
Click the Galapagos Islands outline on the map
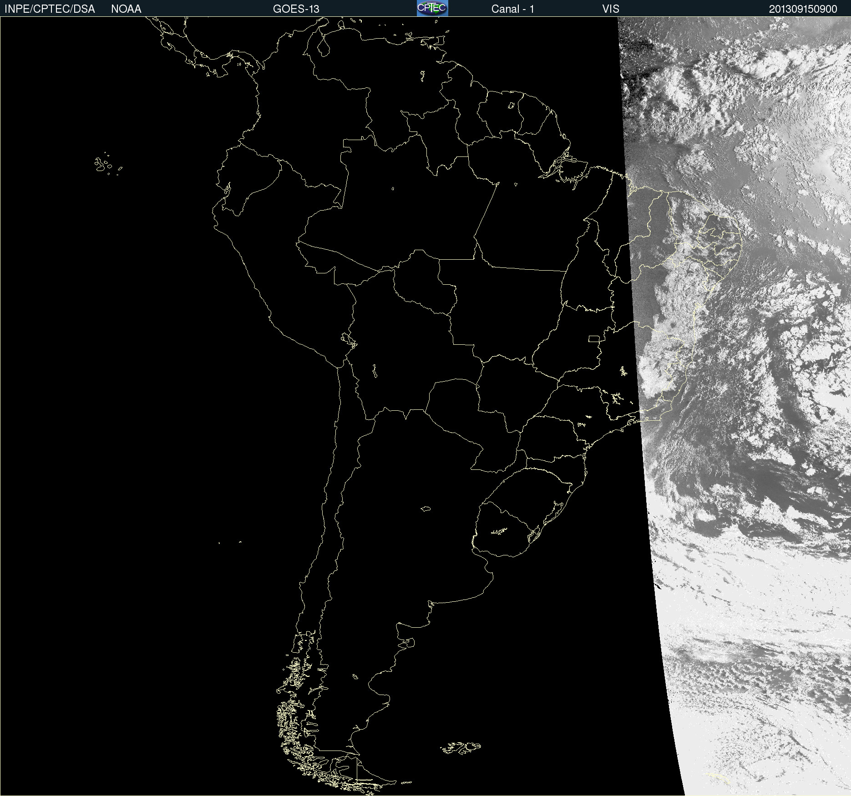(107, 164)
